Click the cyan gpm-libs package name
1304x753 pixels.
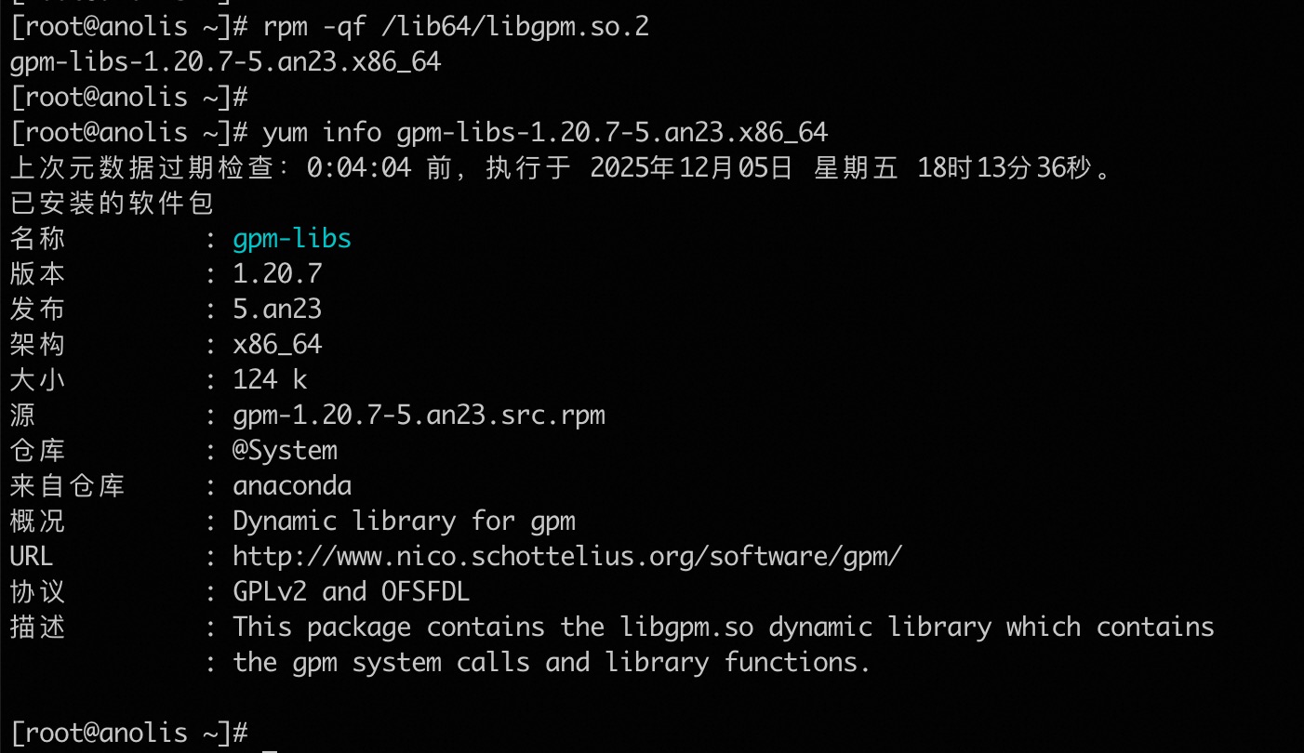click(x=292, y=239)
